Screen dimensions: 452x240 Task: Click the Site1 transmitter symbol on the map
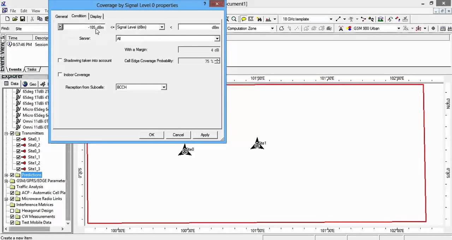tap(257, 143)
